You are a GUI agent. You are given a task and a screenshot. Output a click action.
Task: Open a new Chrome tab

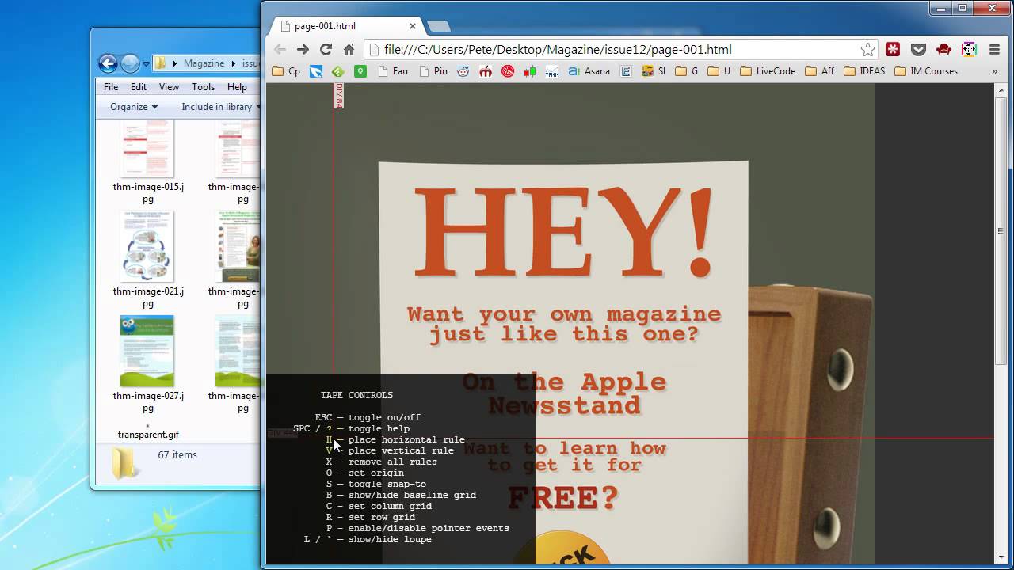click(438, 27)
